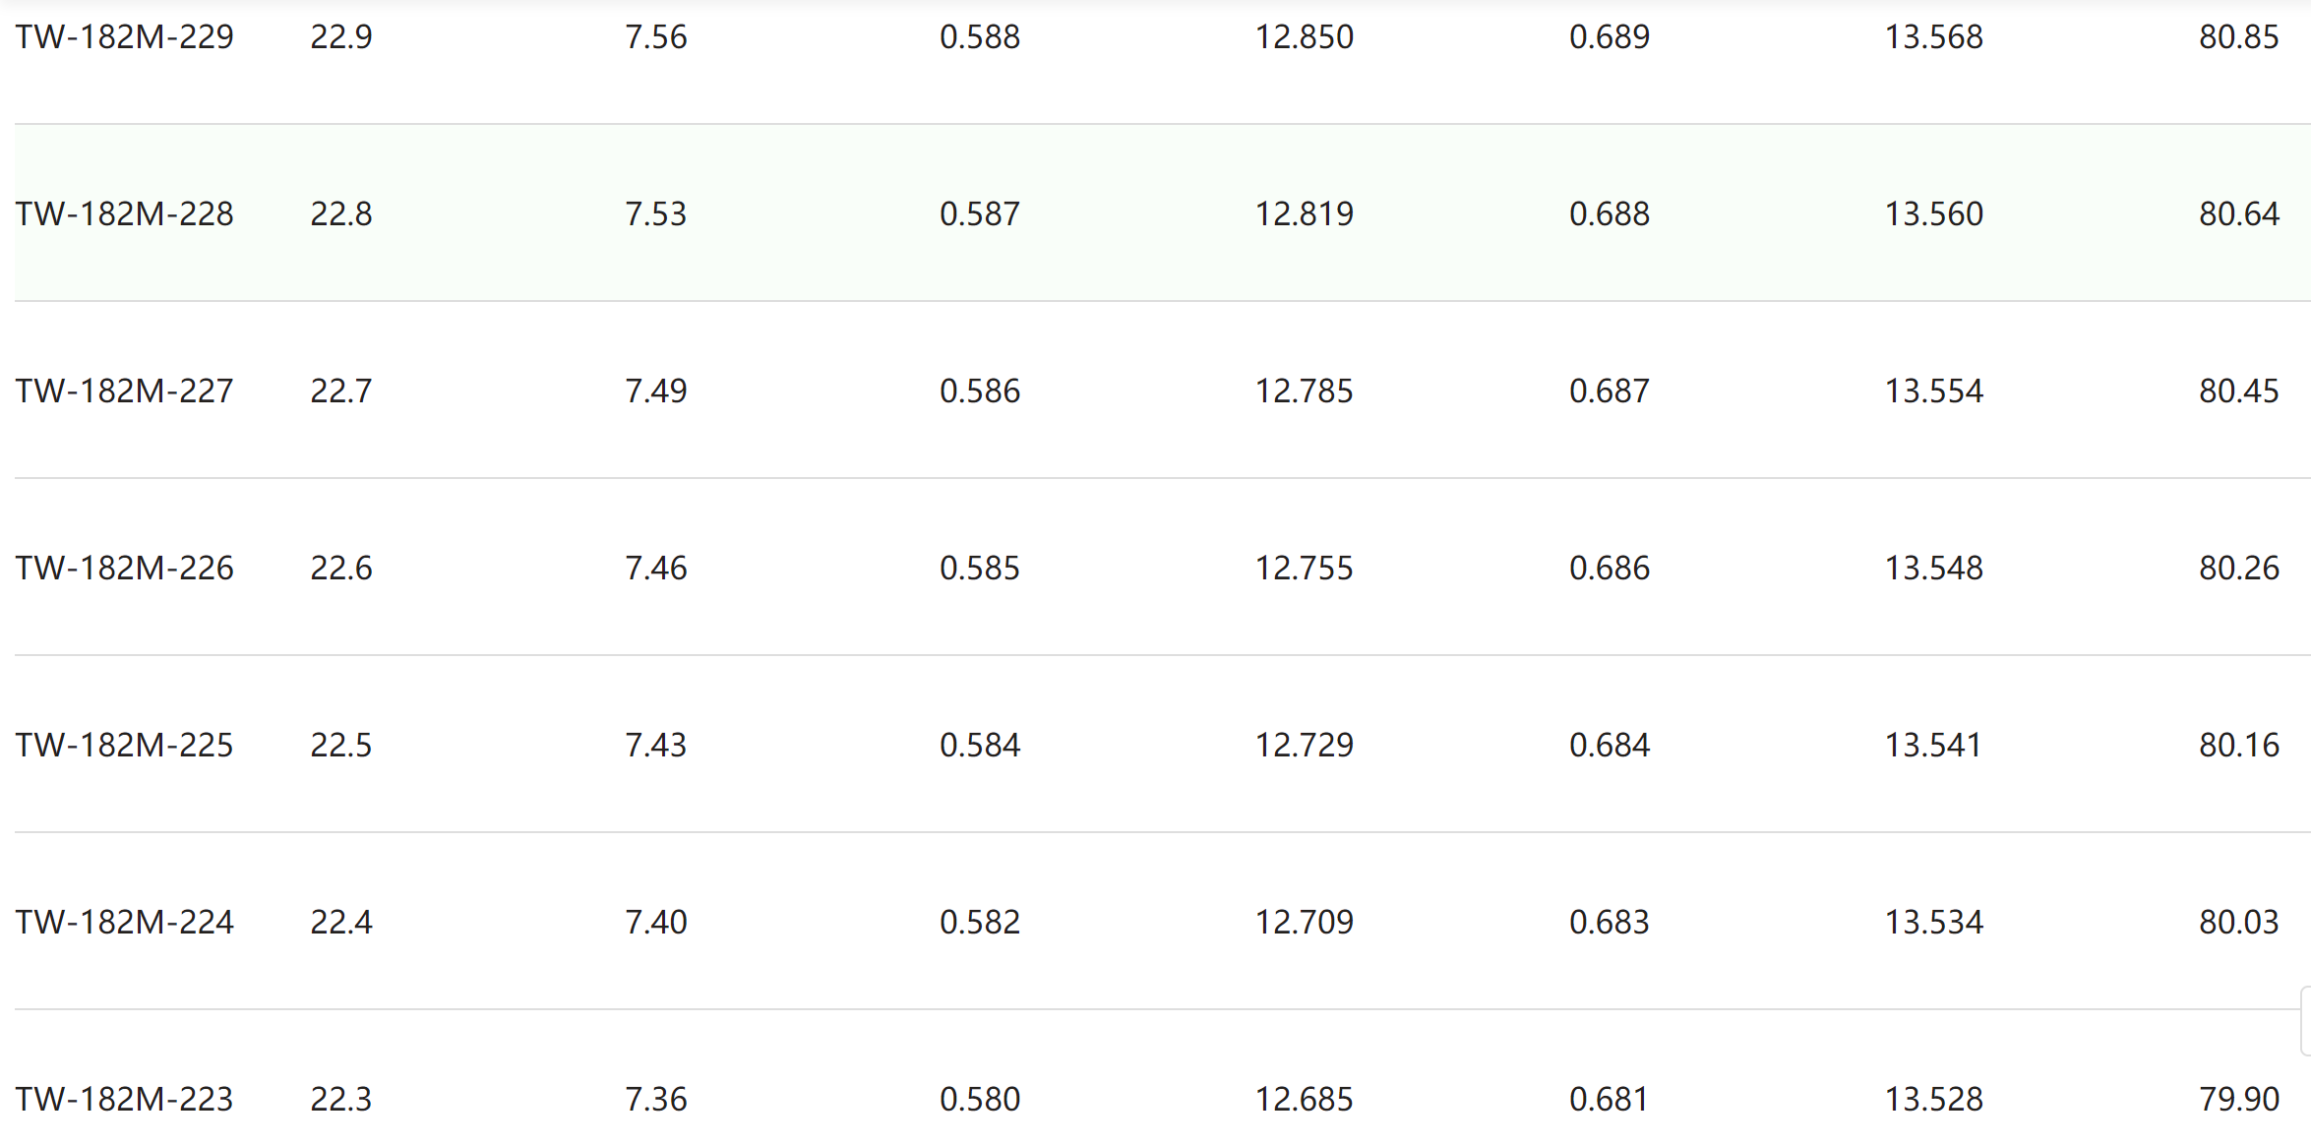Click the highlighted TW-182M-228 row
The height and width of the screenshot is (1144, 2311).
(x=1162, y=212)
